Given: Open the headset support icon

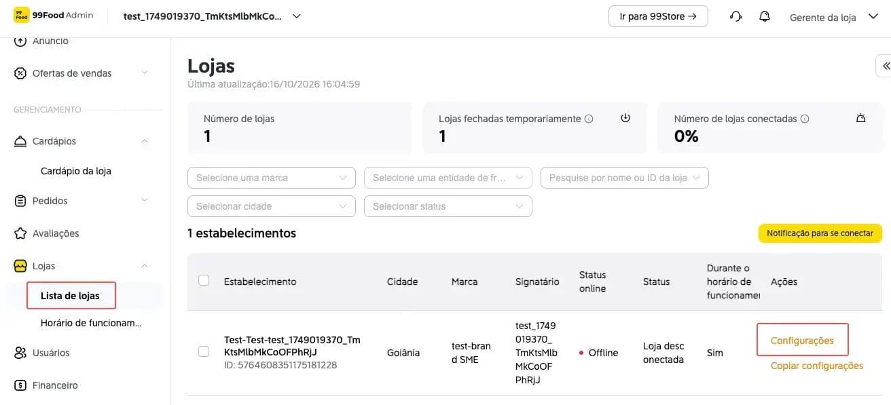Looking at the screenshot, I should click(735, 17).
